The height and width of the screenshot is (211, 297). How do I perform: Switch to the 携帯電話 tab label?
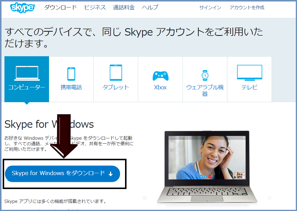tap(71, 87)
